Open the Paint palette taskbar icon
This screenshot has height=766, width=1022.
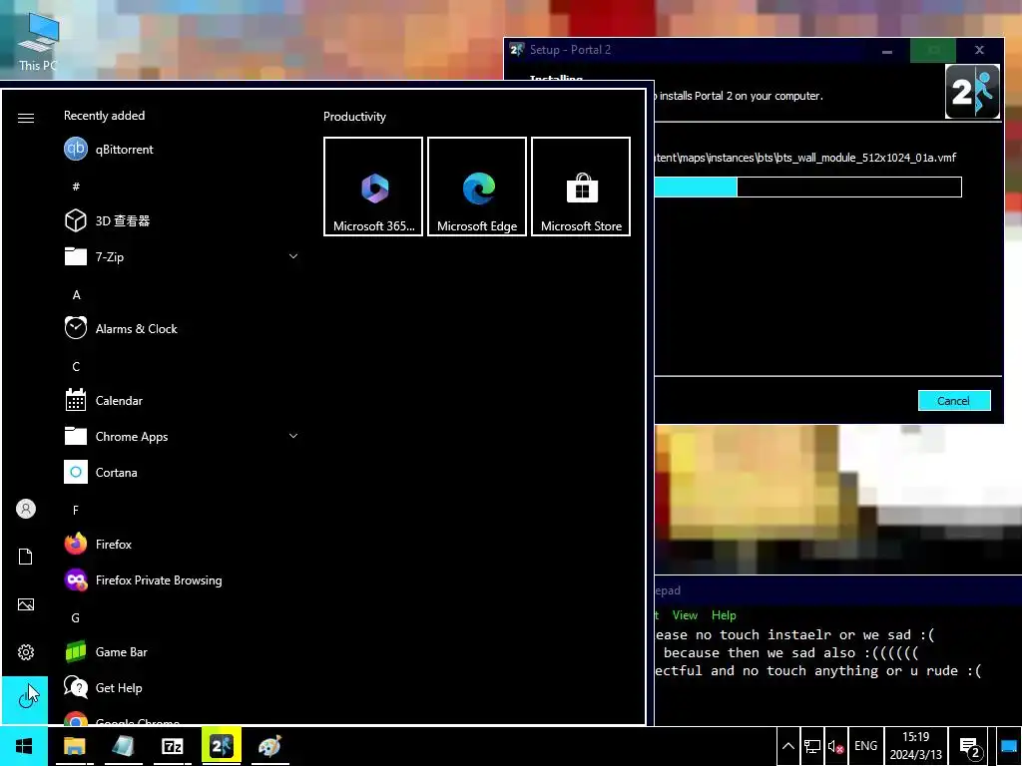click(x=269, y=746)
